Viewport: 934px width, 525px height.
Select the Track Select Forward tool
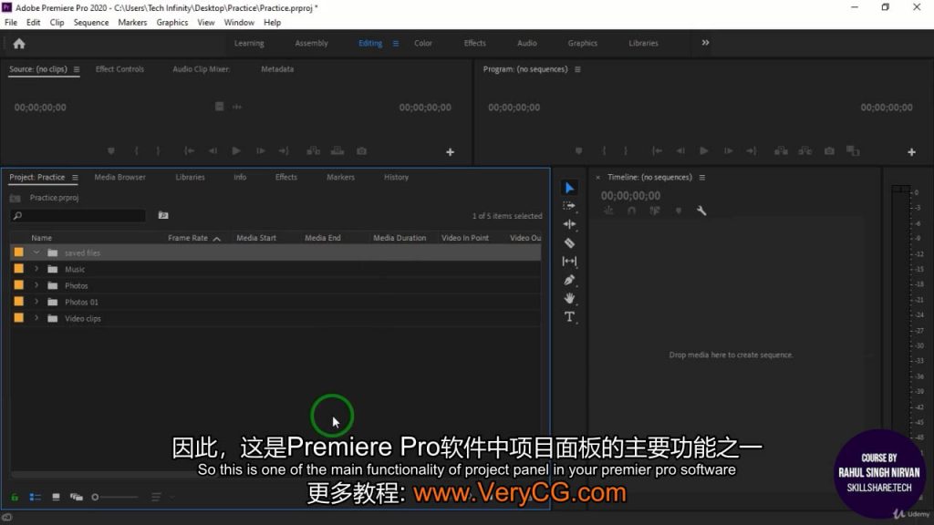pos(569,206)
